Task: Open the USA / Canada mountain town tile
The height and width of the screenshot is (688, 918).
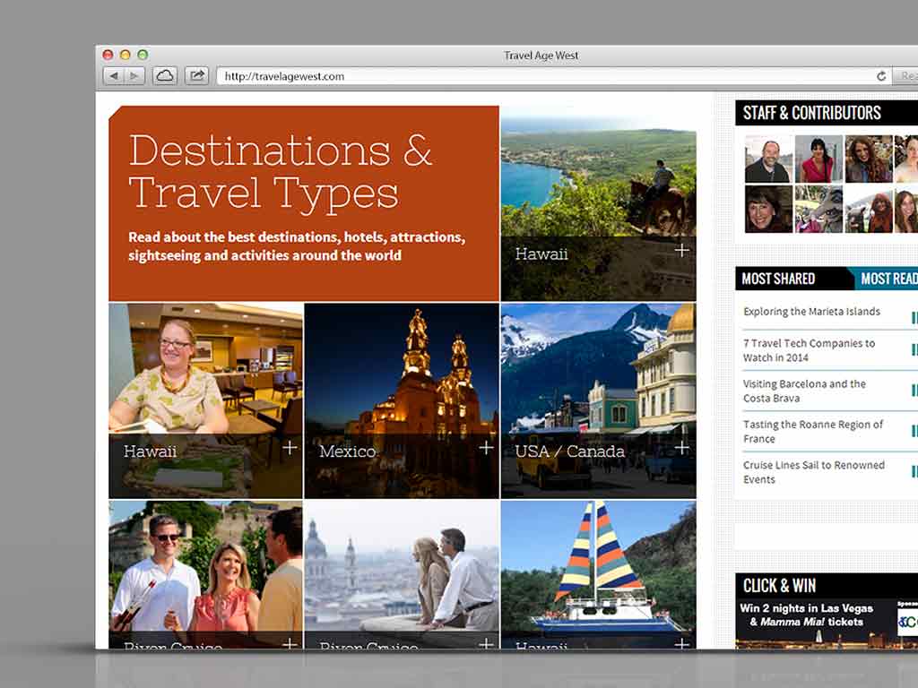Action: (598, 400)
